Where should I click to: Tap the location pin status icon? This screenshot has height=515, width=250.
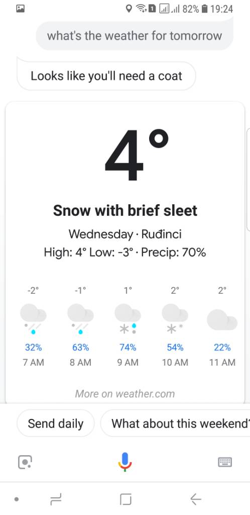pyautogui.click(x=129, y=9)
